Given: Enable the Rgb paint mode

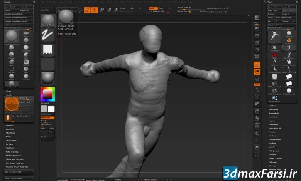Looking at the screenshot, I should [132, 8].
